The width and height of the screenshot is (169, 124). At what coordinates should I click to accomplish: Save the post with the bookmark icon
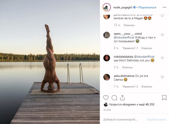tap(164, 98)
